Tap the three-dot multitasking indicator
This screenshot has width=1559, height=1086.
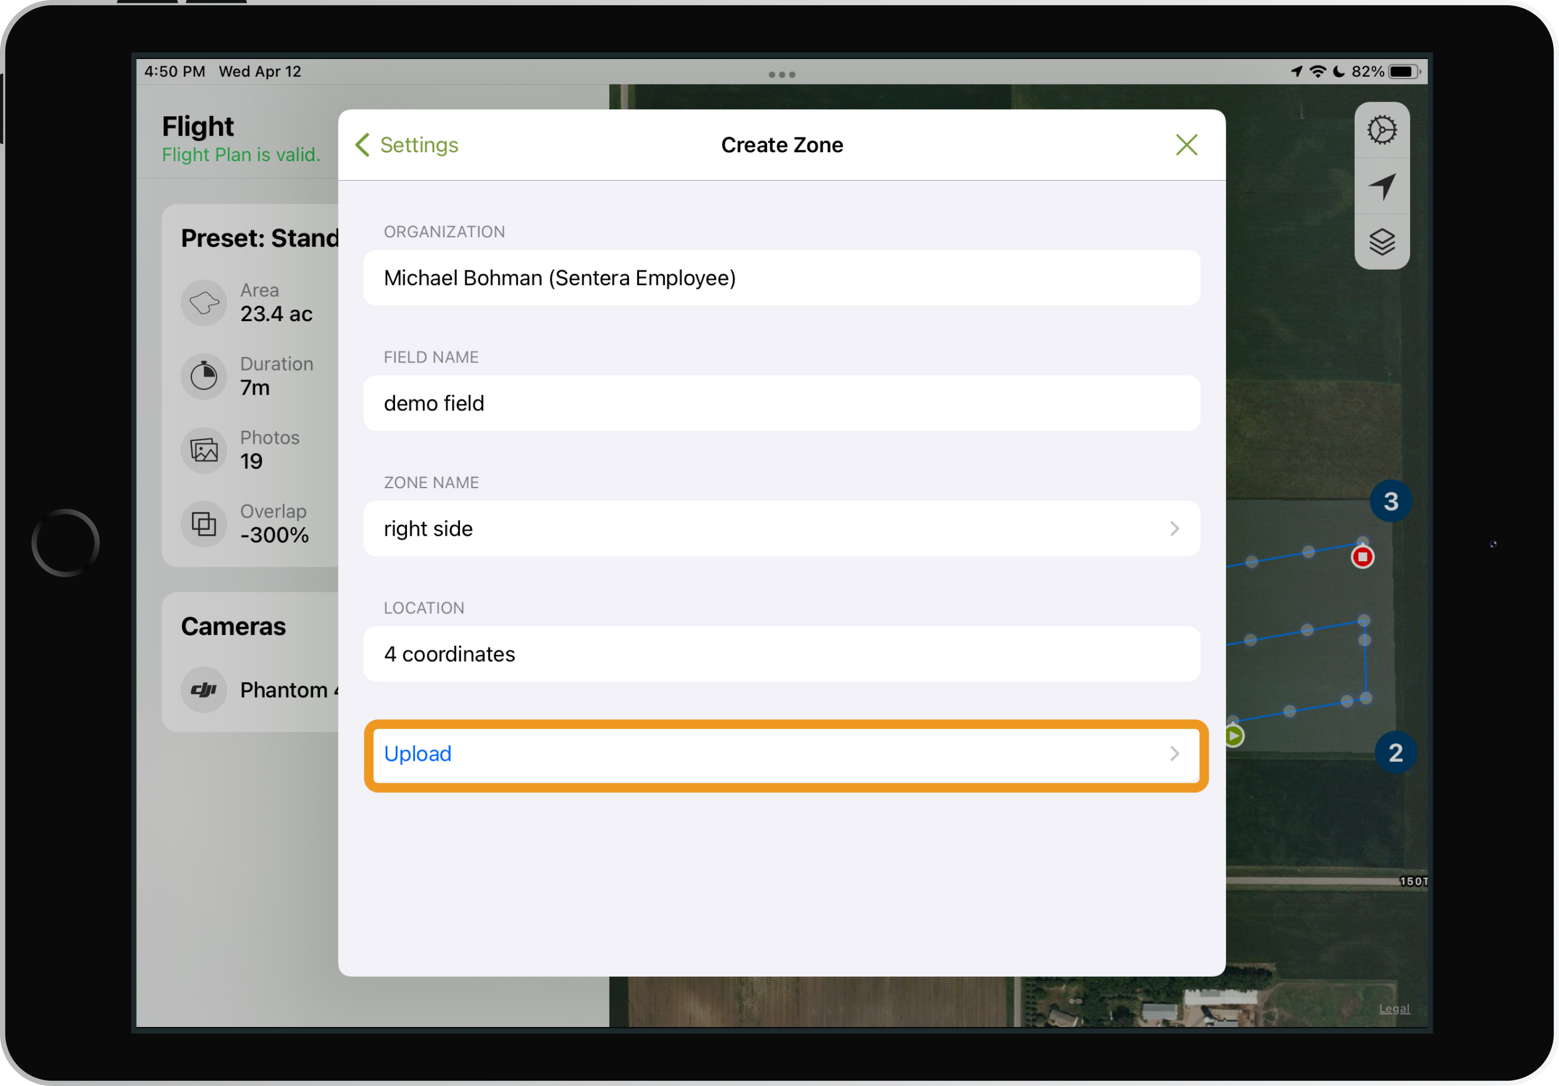(781, 74)
